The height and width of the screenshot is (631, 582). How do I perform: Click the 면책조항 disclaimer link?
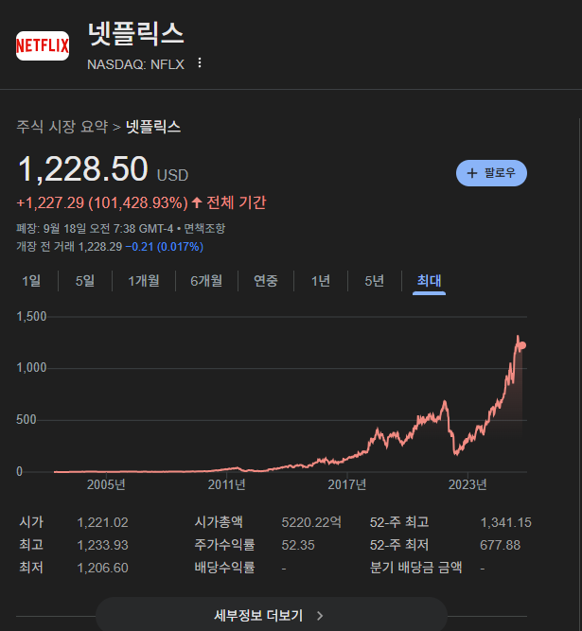[x=204, y=229]
